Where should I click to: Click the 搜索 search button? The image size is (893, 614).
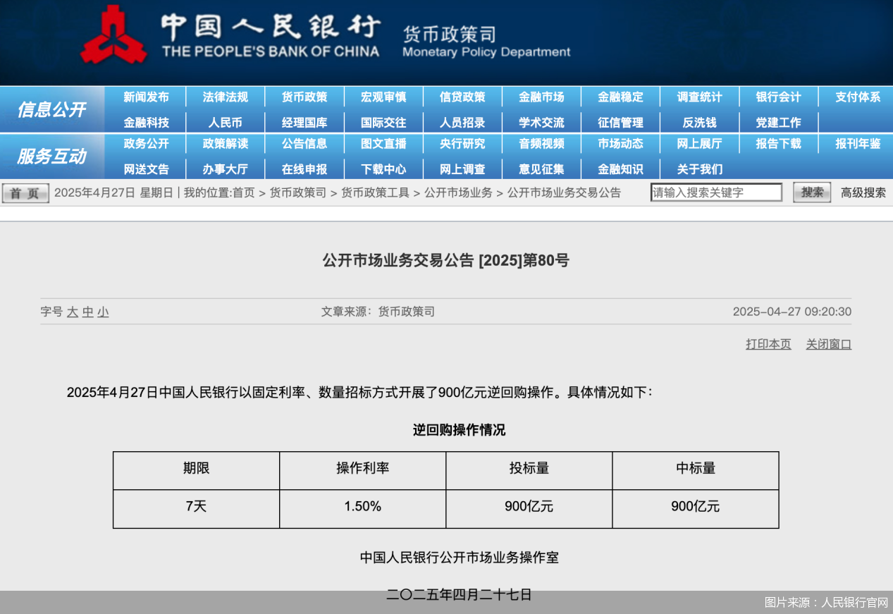pos(812,192)
